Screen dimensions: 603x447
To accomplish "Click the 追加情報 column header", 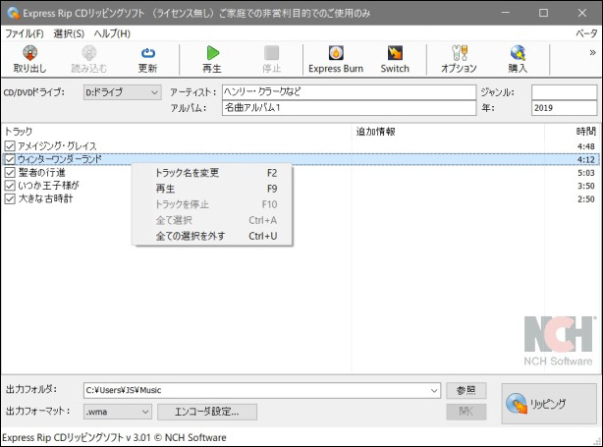I will (375, 132).
